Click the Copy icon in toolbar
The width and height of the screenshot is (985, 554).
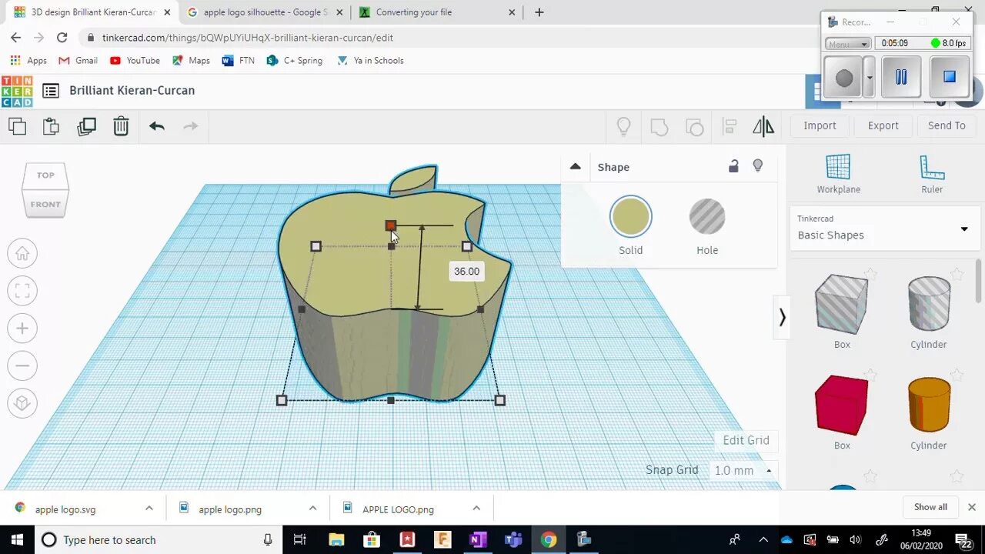(17, 126)
